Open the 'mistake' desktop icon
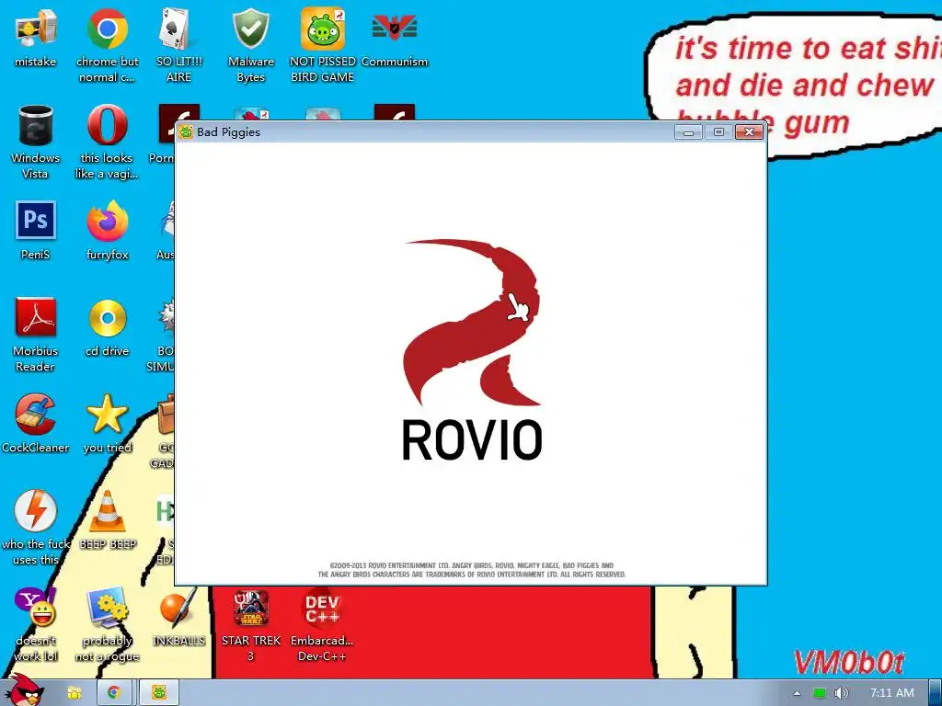Screen dimensions: 942x706 point(36,28)
